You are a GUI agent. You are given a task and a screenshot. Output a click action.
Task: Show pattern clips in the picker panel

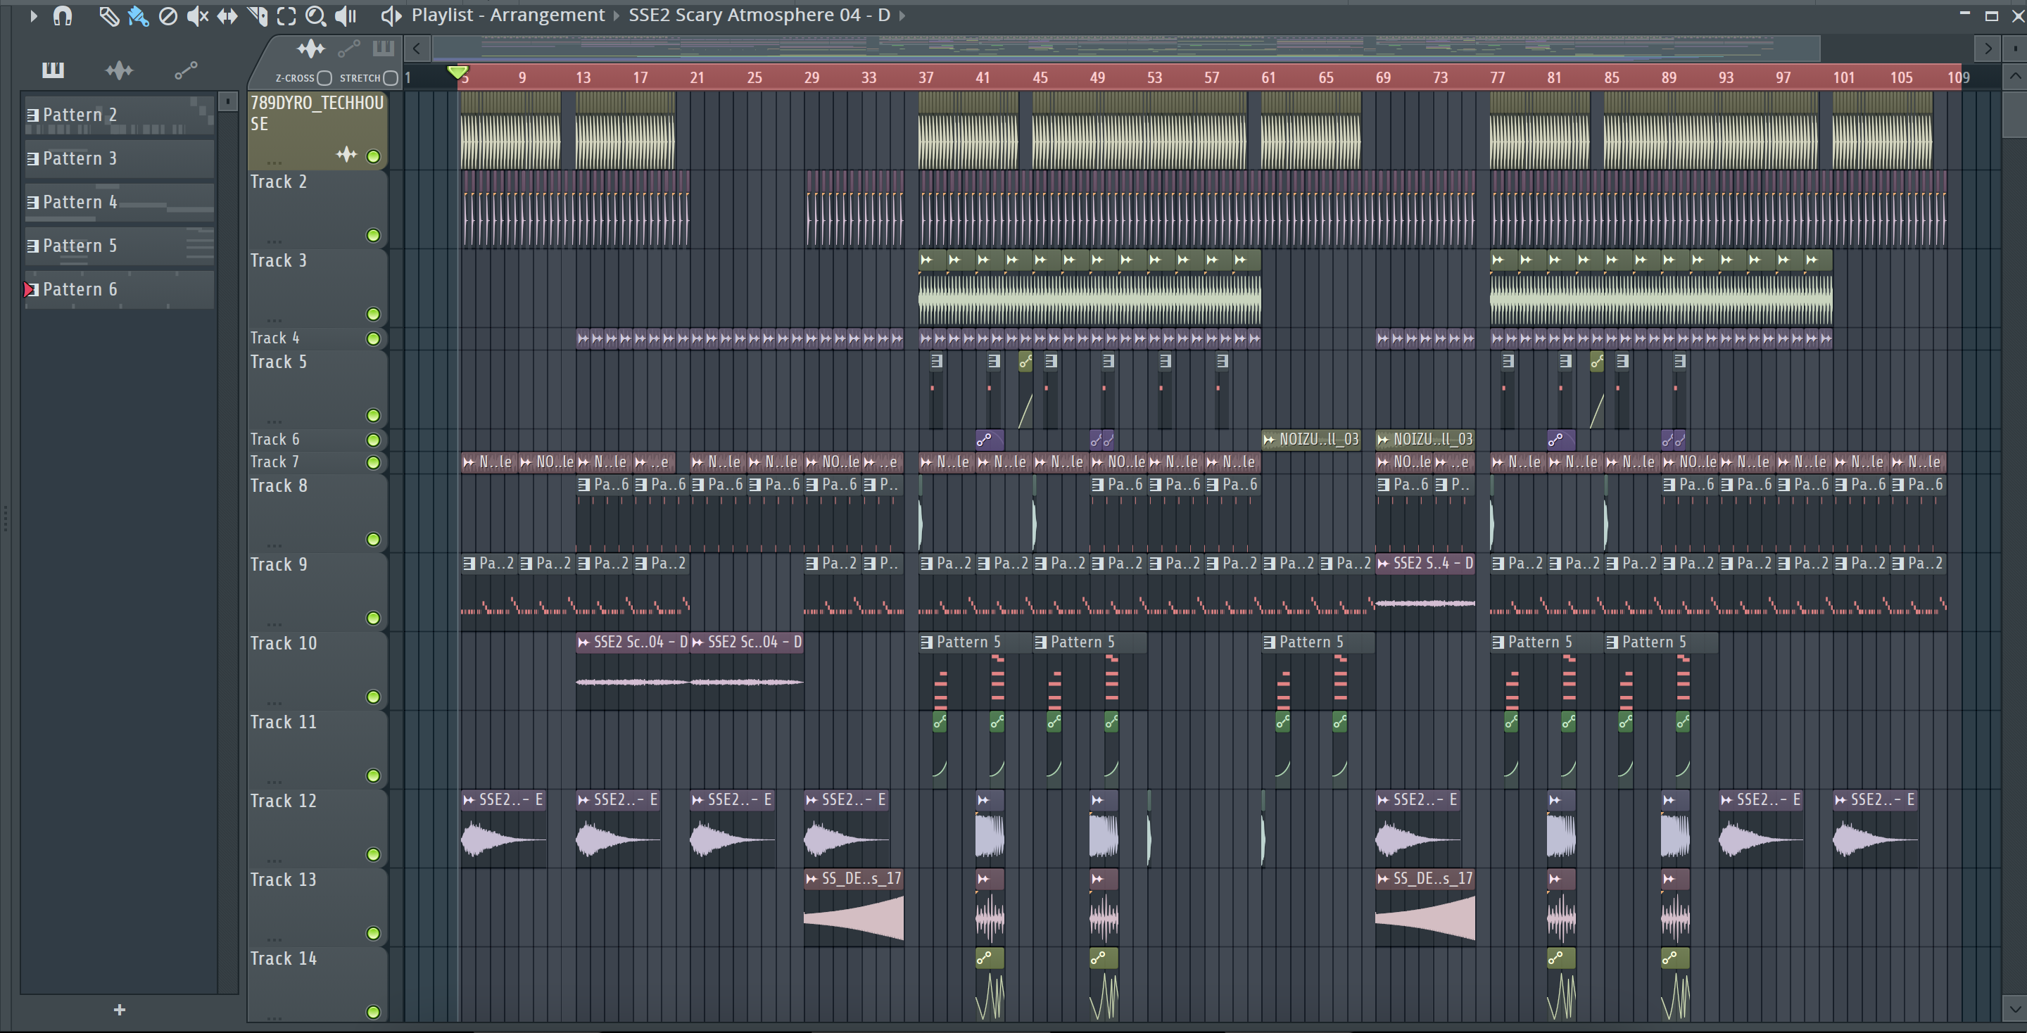[x=53, y=70]
